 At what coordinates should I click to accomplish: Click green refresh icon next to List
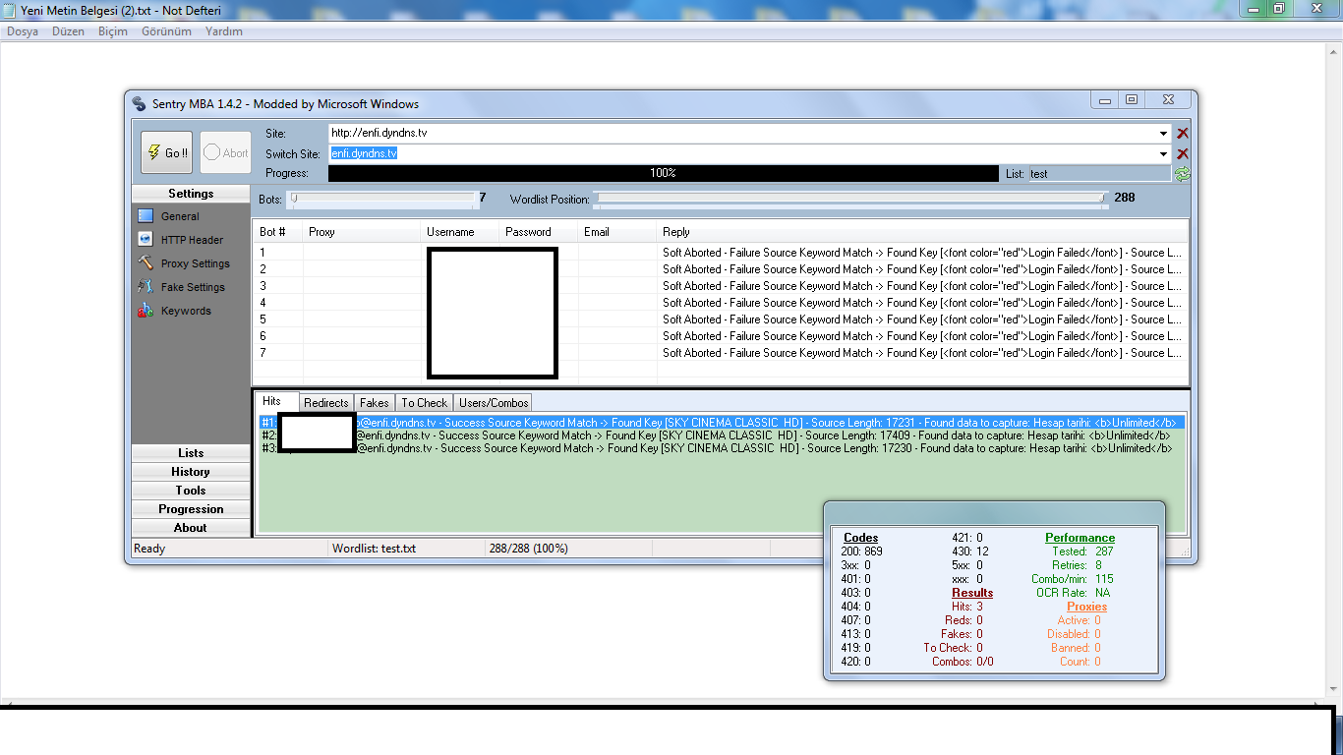(1182, 174)
